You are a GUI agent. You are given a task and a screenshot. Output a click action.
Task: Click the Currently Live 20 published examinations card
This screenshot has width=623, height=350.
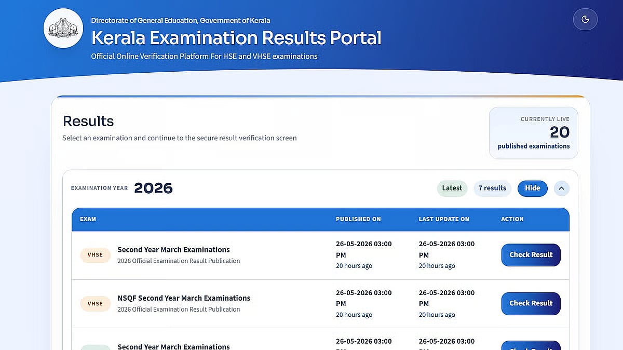[x=533, y=133]
